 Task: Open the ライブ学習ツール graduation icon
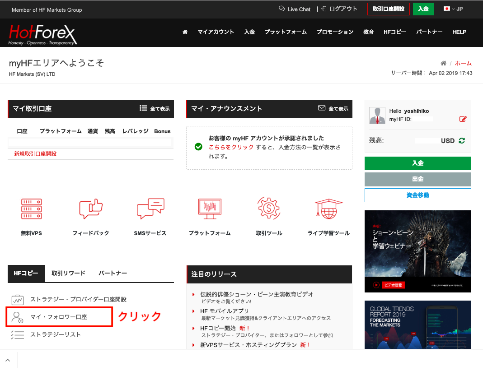point(328,209)
